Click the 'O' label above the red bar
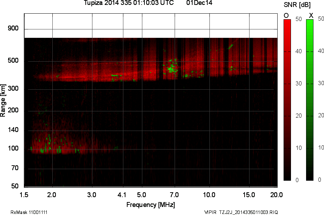324x215 pixels. [x=286, y=15]
